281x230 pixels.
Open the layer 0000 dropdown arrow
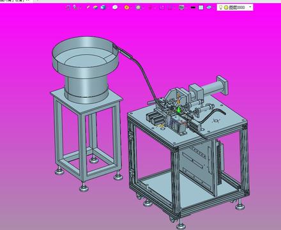click(x=250, y=7)
